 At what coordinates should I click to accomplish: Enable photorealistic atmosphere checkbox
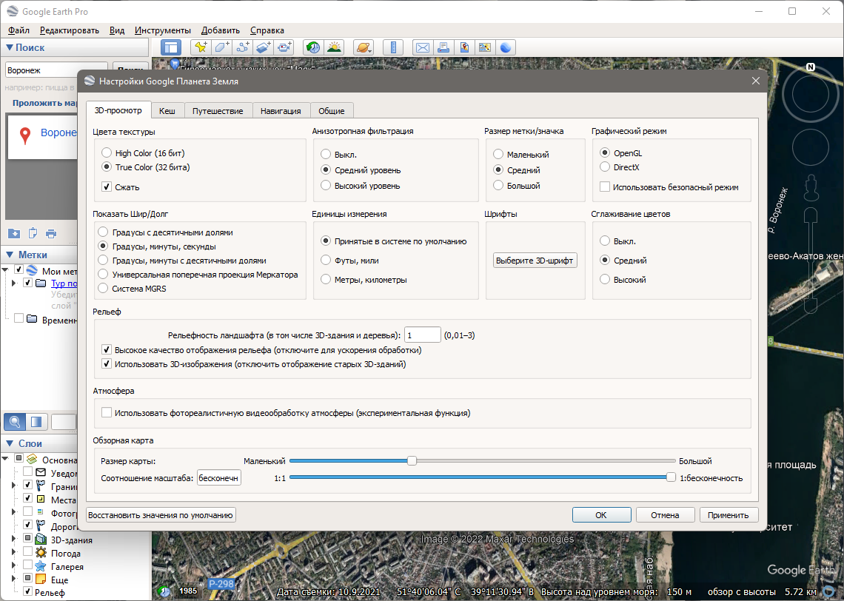pyautogui.click(x=107, y=413)
